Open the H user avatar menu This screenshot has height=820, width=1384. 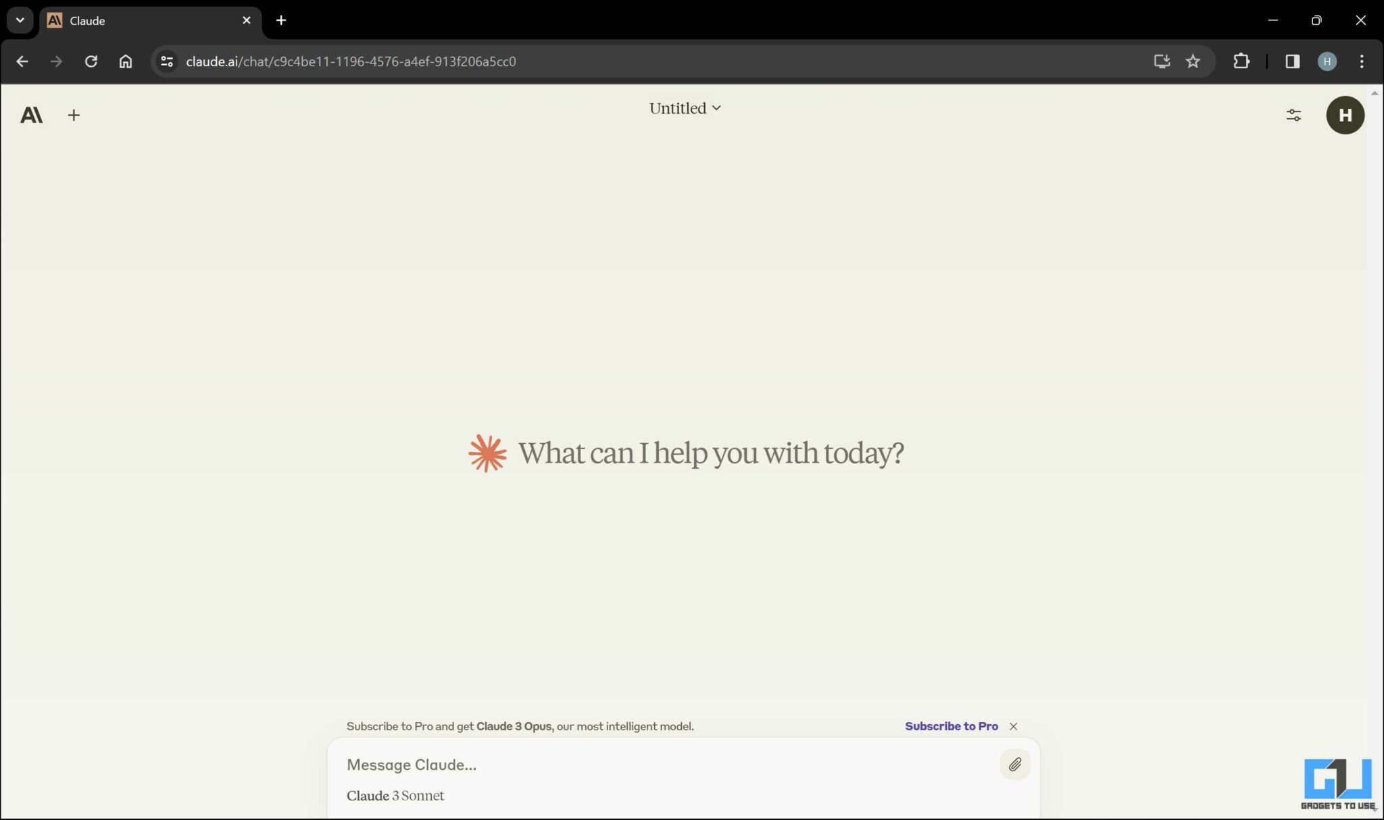coord(1345,116)
